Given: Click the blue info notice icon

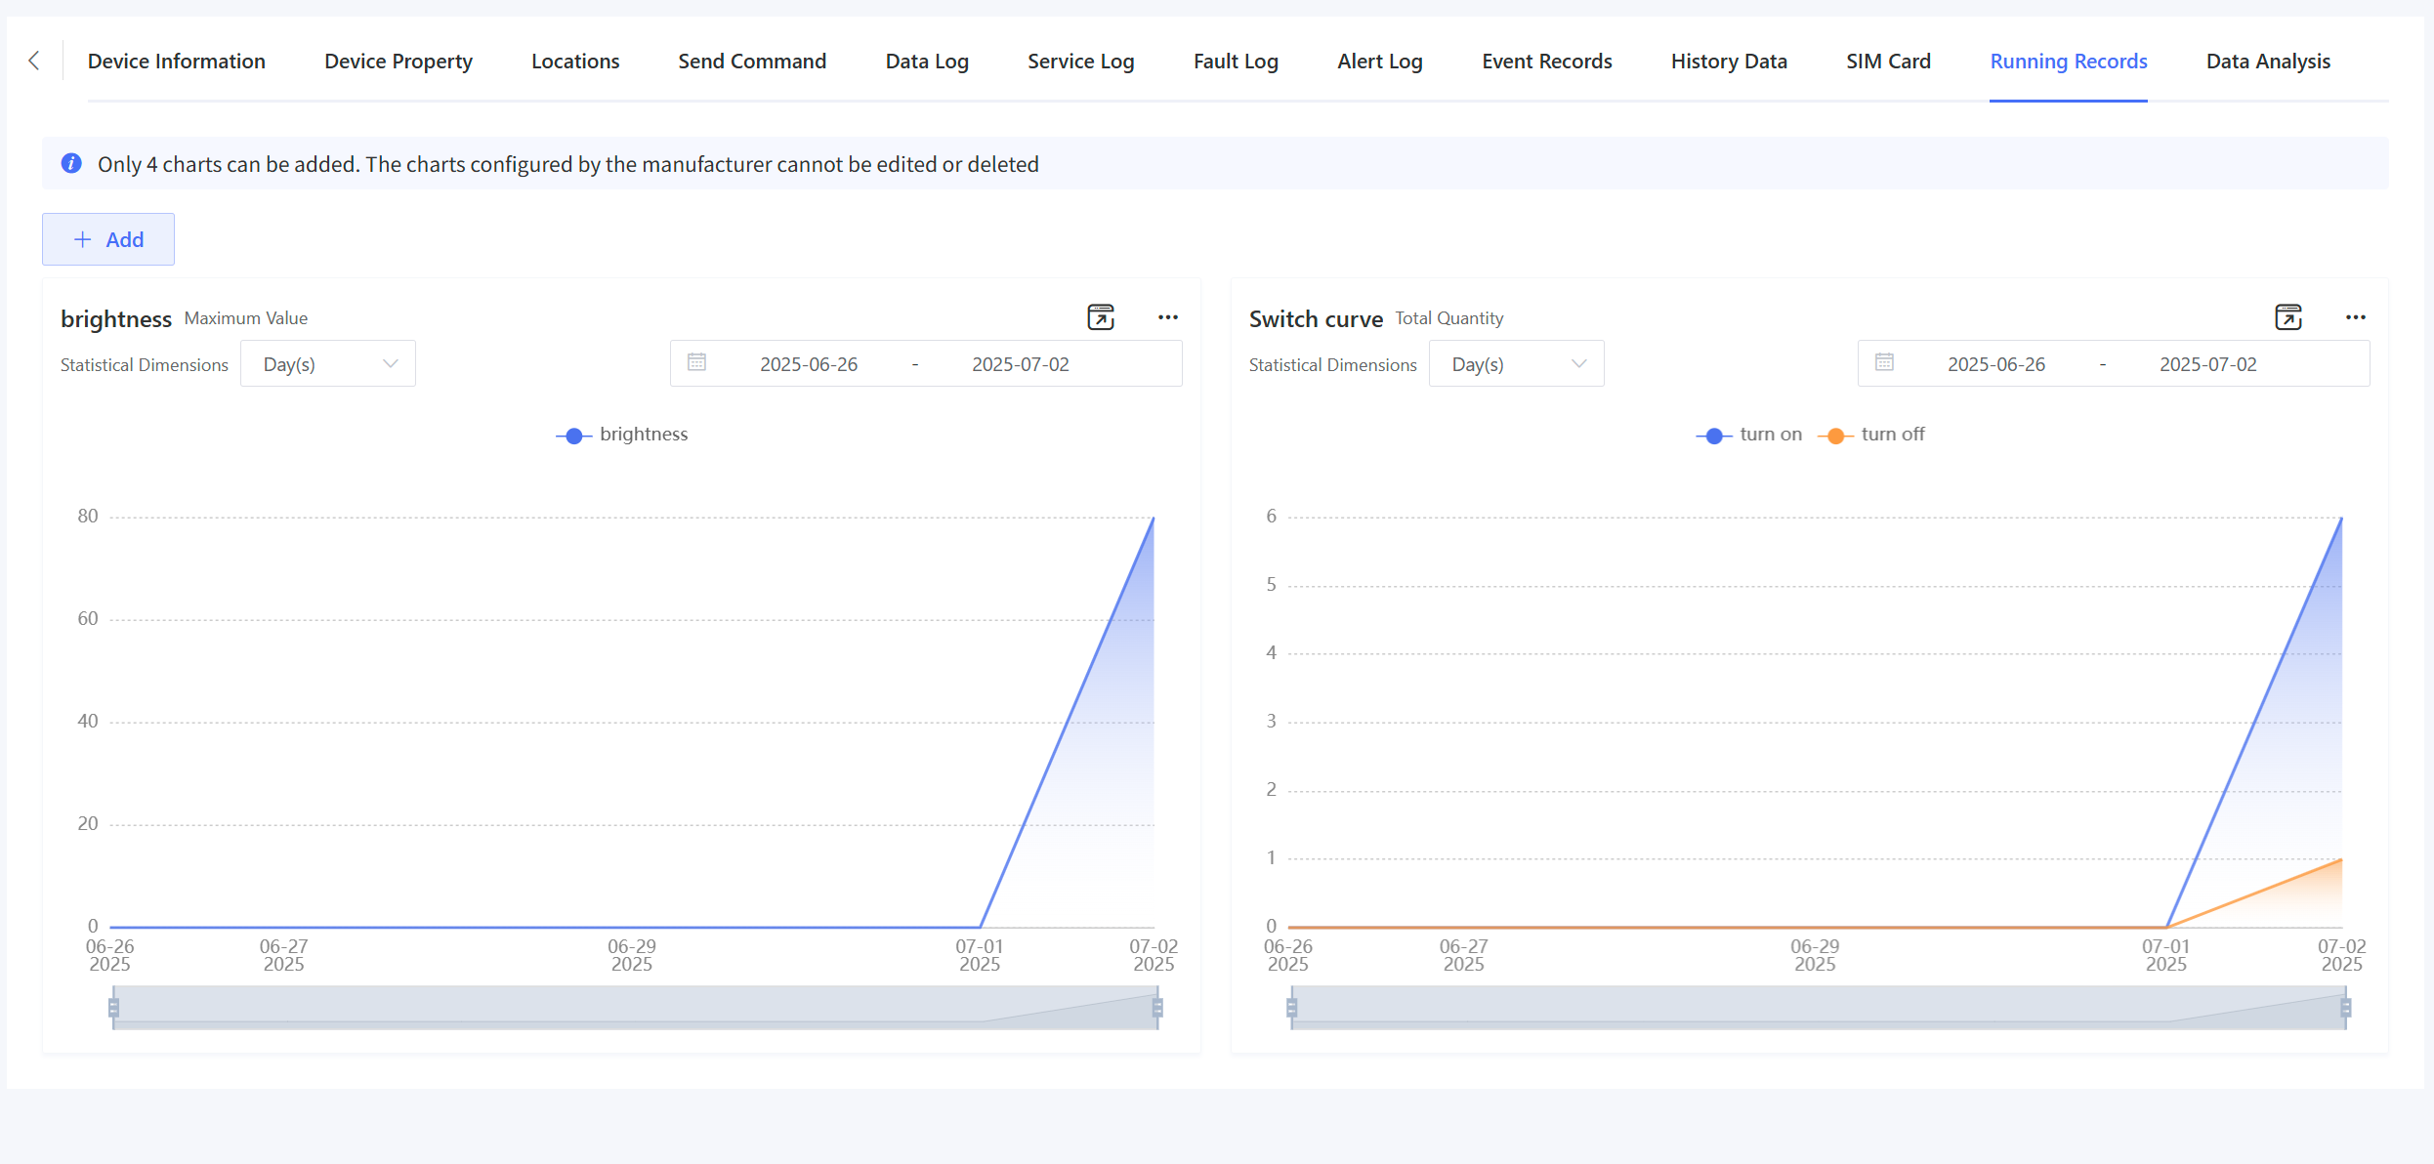Looking at the screenshot, I should [x=71, y=163].
